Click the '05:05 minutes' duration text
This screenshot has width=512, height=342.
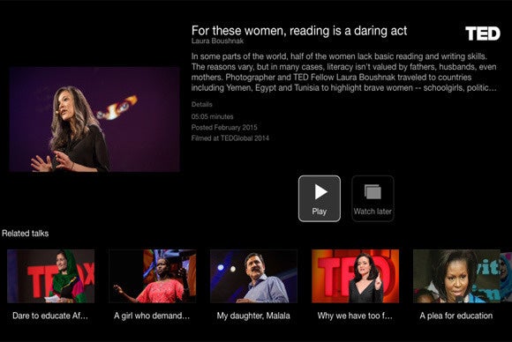click(212, 116)
